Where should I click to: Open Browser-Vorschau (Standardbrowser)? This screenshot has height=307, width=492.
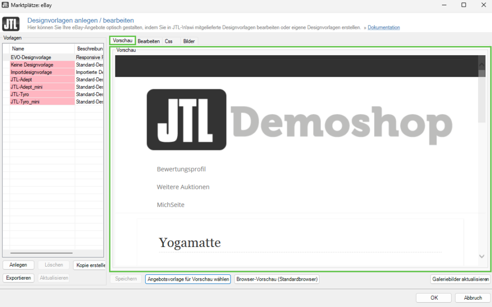click(277, 279)
